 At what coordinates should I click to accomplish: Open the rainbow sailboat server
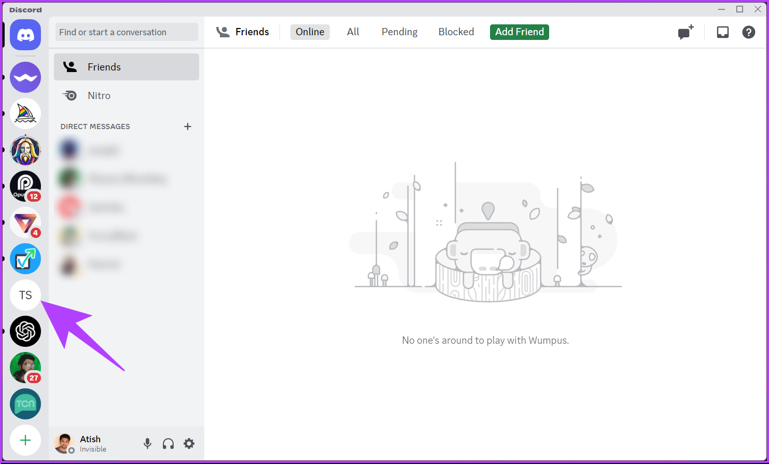pyautogui.click(x=25, y=114)
